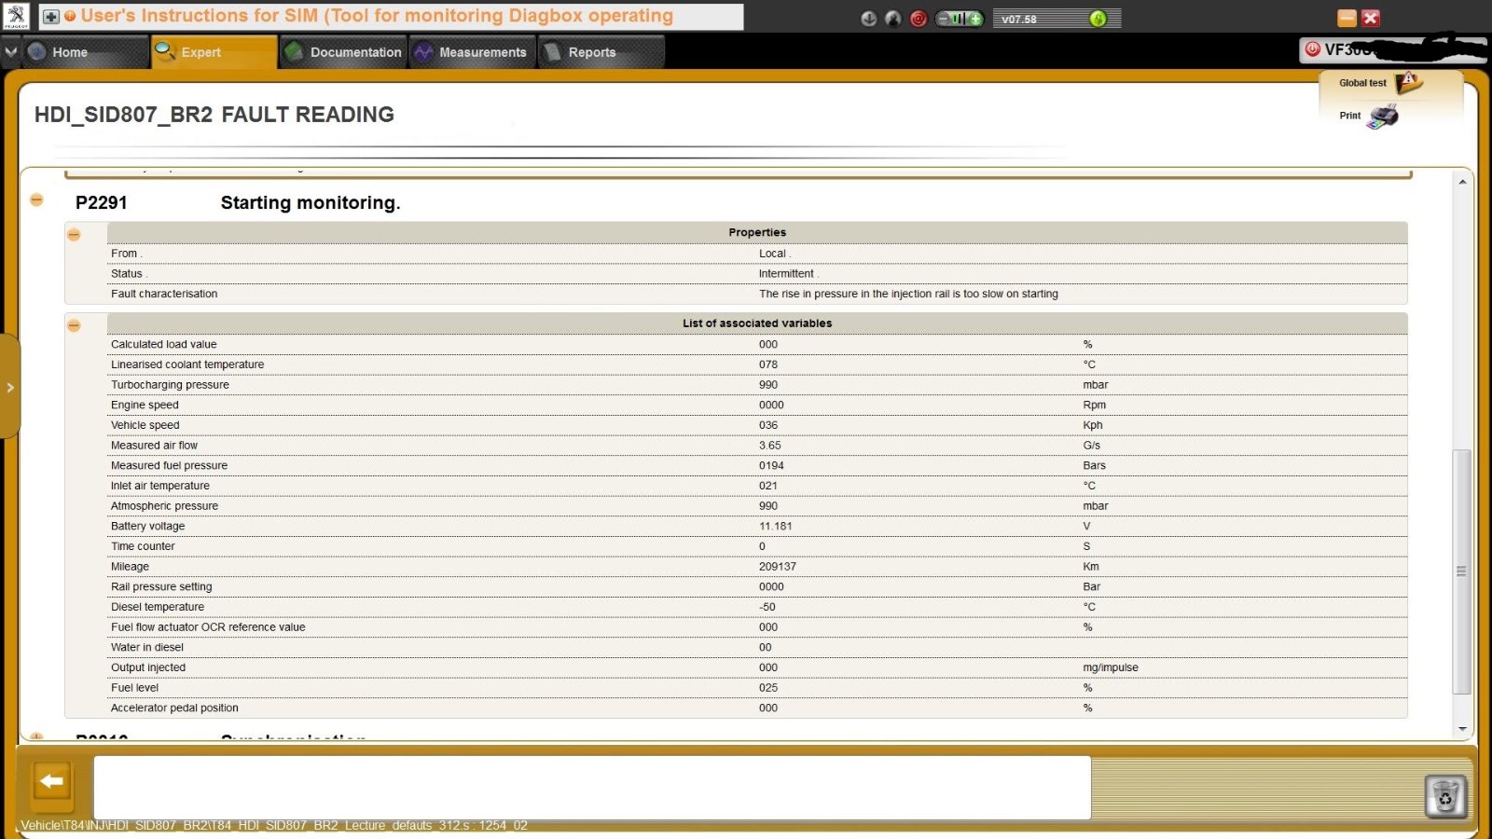The height and width of the screenshot is (839, 1492).
Task: Click the Mileage value 209137
Action: click(x=778, y=567)
